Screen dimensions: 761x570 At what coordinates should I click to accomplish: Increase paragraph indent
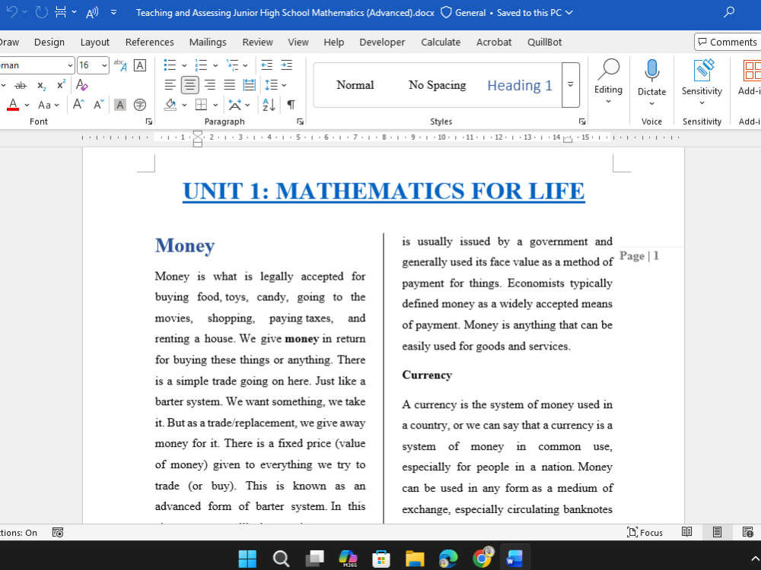pos(287,65)
